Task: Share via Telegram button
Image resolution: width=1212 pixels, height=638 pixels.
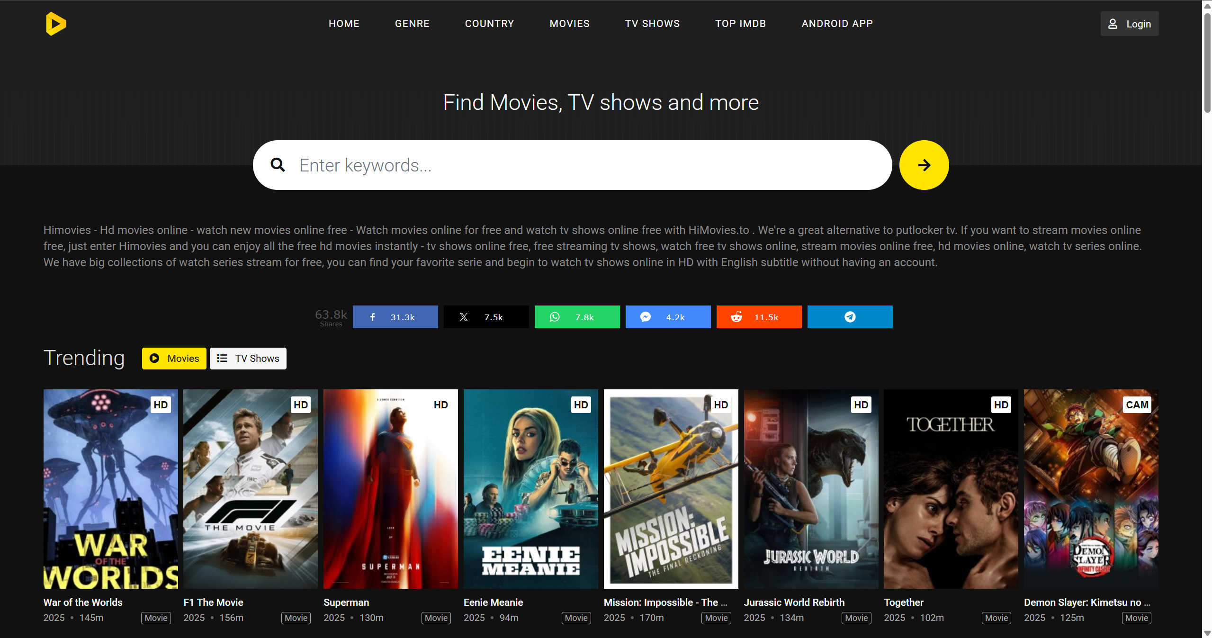Action: (x=850, y=317)
